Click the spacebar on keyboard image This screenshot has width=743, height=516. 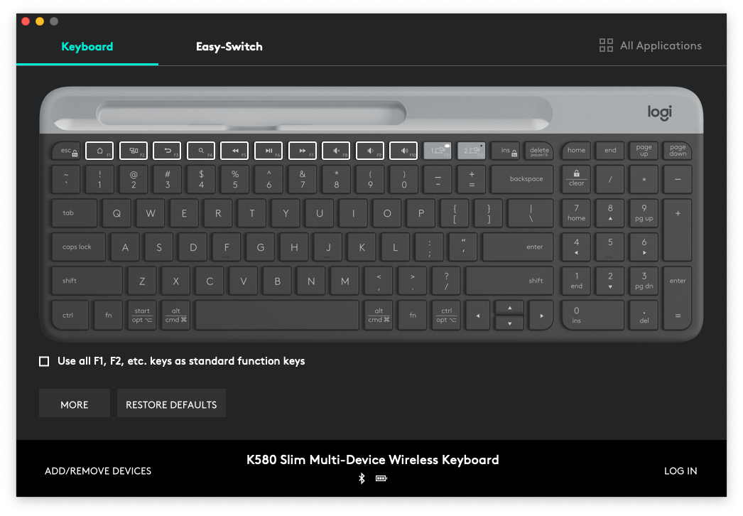(x=277, y=316)
